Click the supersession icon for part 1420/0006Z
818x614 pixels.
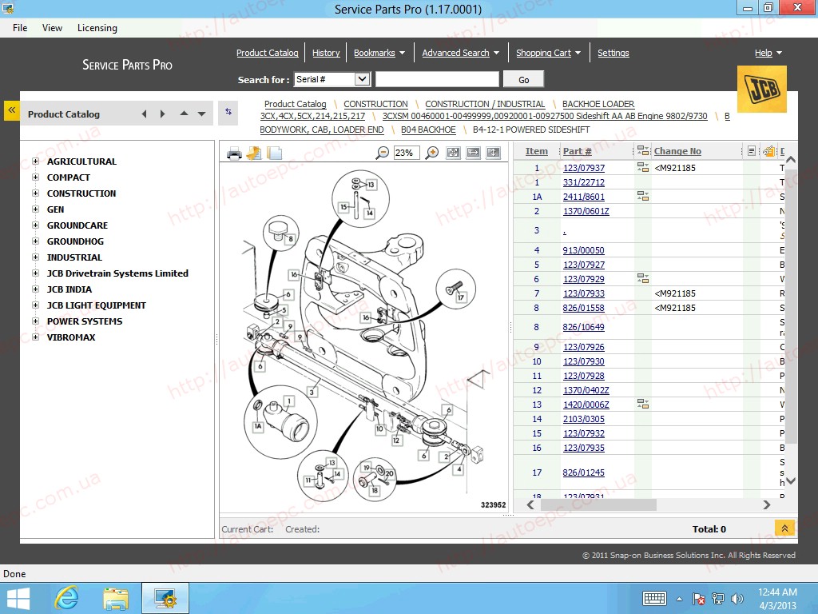coord(643,404)
